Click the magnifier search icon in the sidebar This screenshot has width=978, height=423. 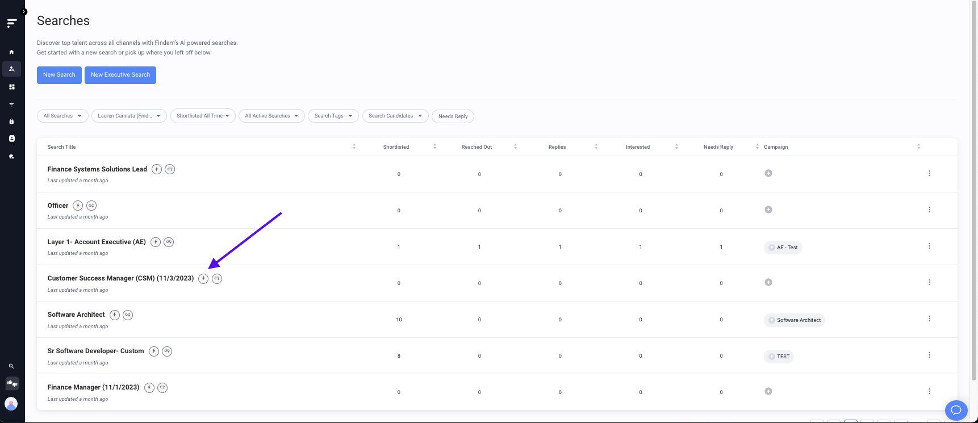11,366
